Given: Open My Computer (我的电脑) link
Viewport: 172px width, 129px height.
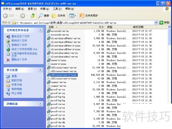Looking at the screenshot, I should point(17,89).
